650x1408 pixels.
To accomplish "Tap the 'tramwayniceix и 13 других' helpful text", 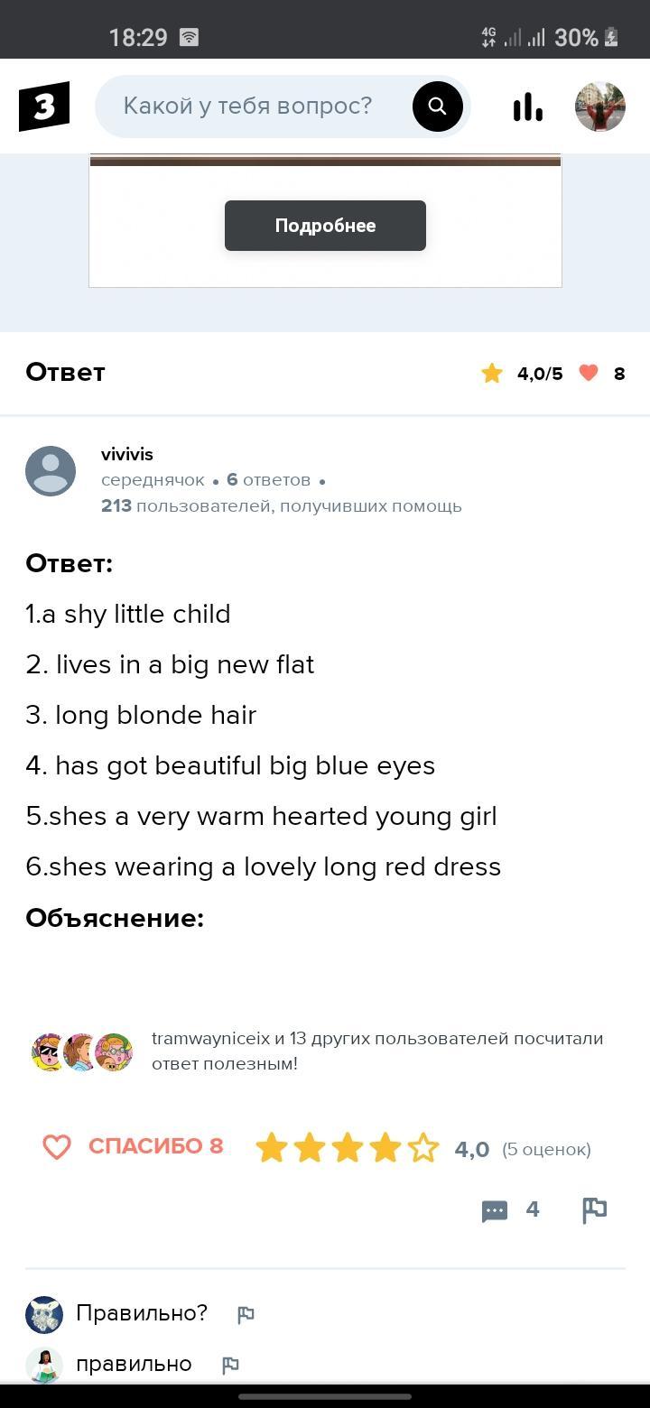I will tap(377, 1051).
